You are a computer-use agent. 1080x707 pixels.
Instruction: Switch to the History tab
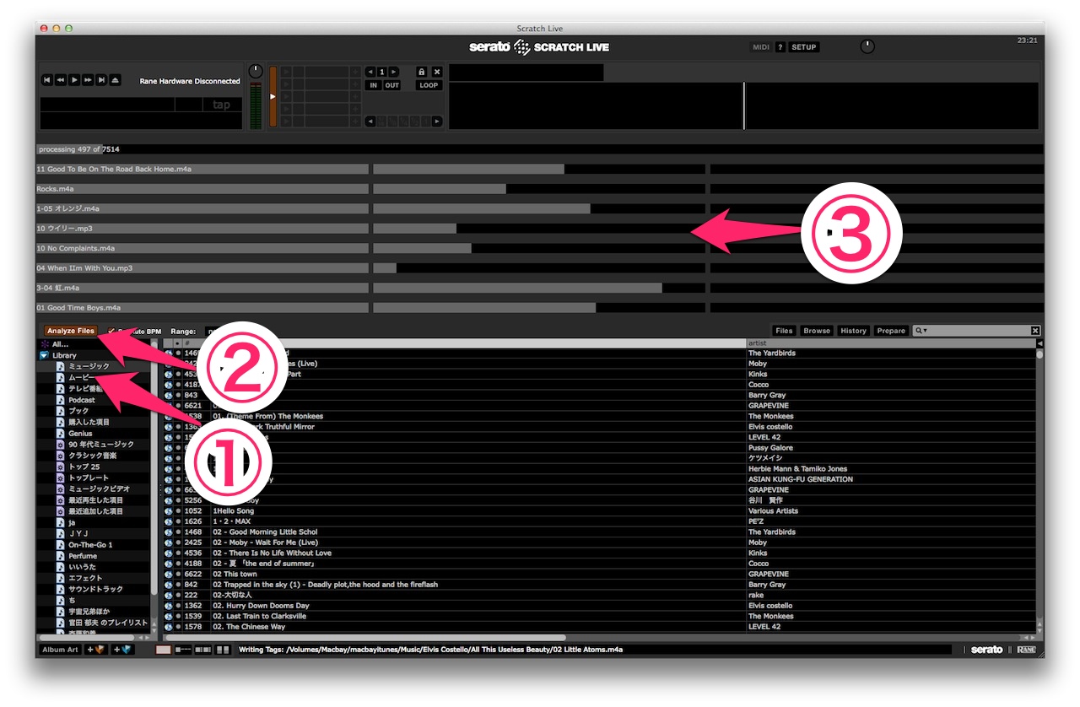[853, 331]
